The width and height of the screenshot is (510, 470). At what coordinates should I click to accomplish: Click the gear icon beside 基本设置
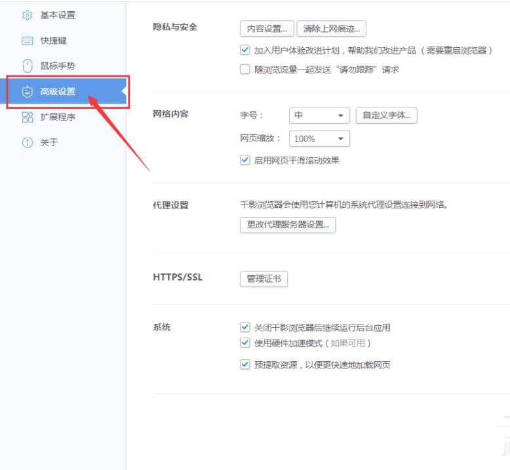point(27,15)
